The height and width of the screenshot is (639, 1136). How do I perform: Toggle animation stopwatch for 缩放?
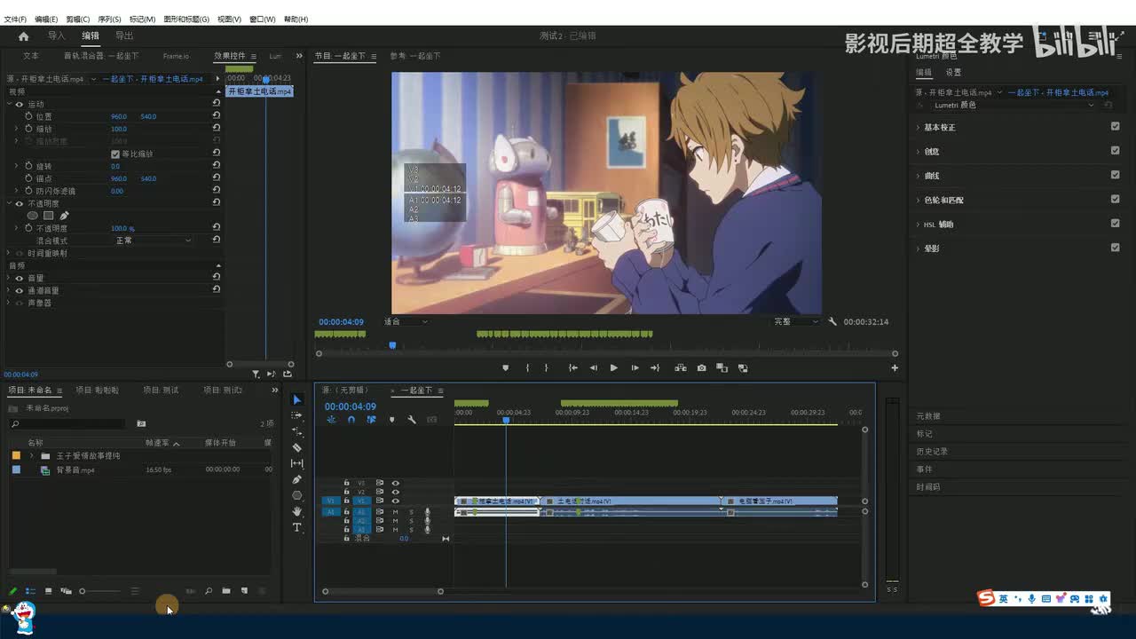coord(28,129)
